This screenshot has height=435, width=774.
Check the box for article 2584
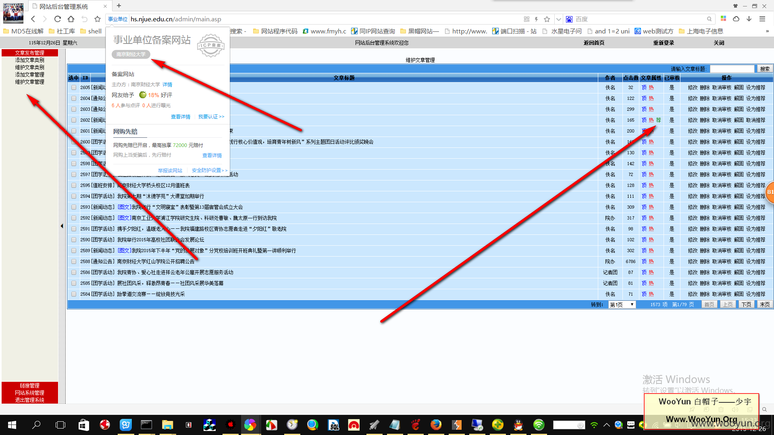point(74,294)
